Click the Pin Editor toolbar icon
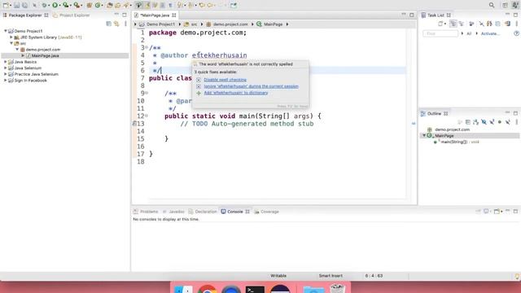 click(x=234, y=5)
